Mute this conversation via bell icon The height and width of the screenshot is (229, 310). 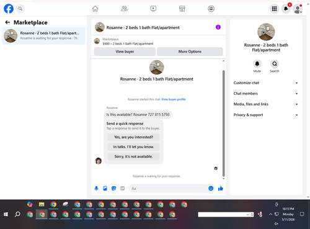pyautogui.click(x=257, y=64)
